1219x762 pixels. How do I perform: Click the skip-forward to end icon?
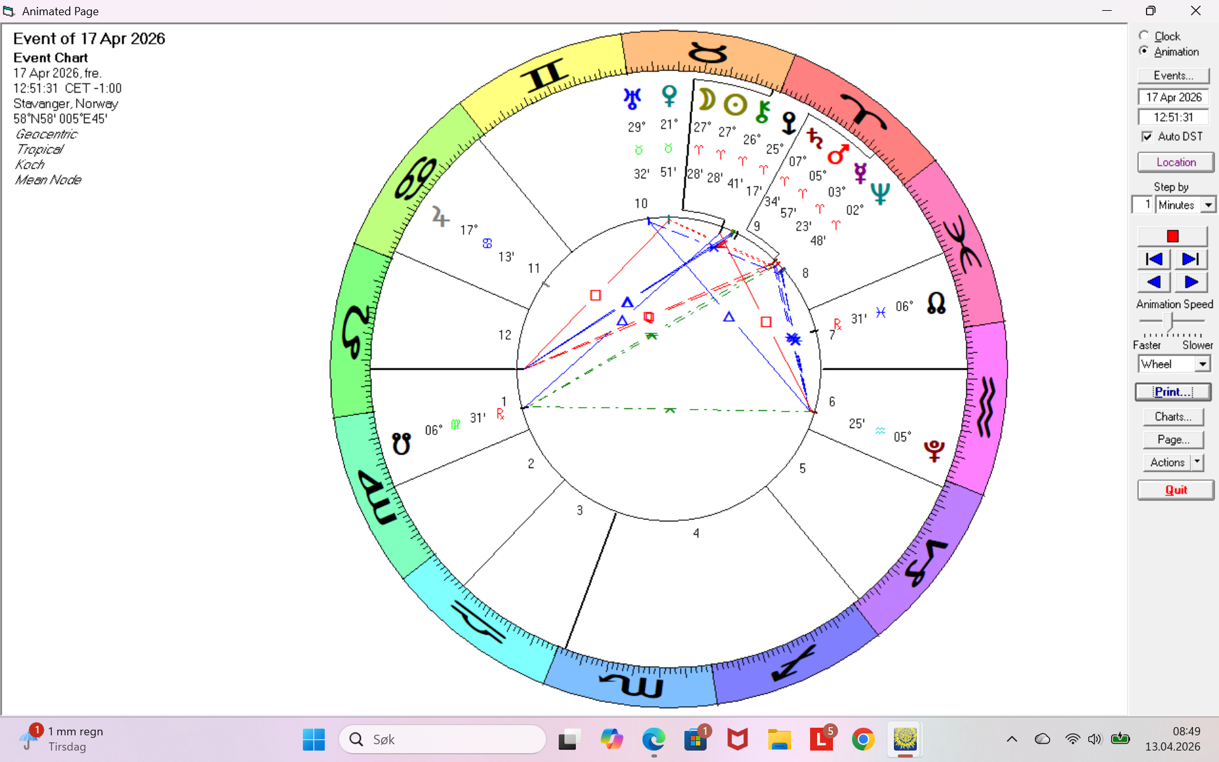tap(1190, 259)
